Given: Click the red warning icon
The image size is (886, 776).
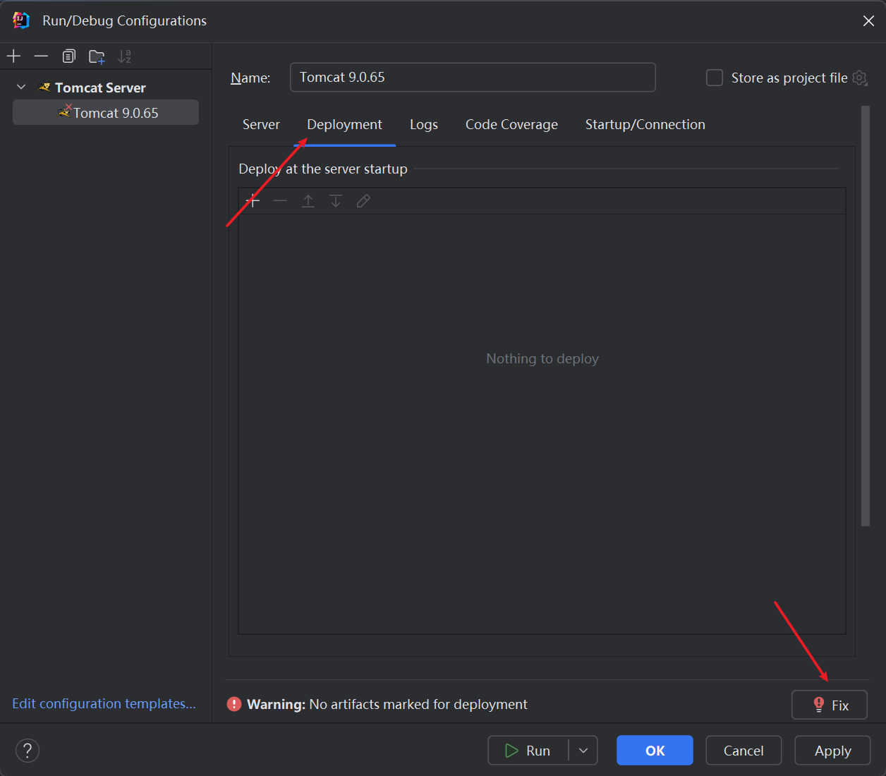Looking at the screenshot, I should [x=234, y=704].
